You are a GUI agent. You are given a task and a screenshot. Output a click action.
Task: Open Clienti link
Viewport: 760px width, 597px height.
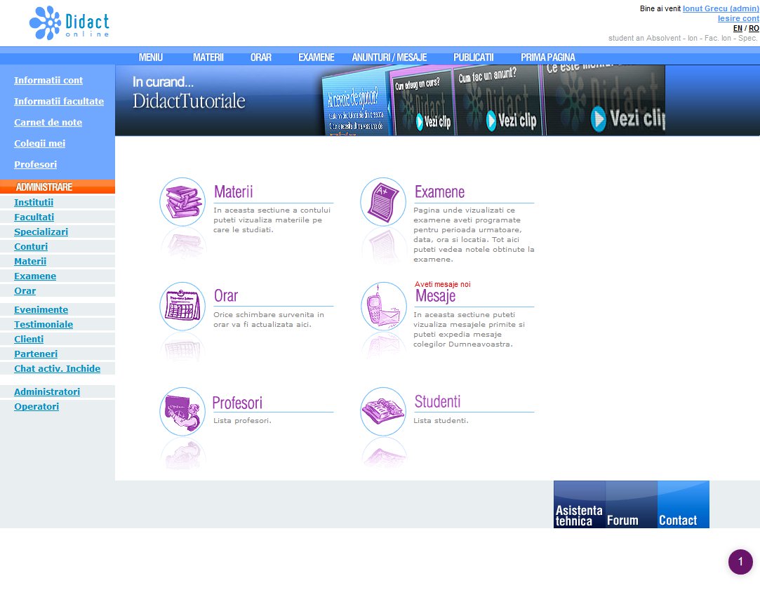(x=29, y=340)
